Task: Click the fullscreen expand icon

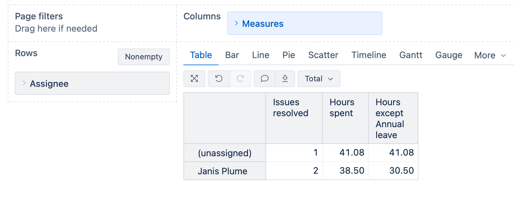Action: tap(194, 79)
